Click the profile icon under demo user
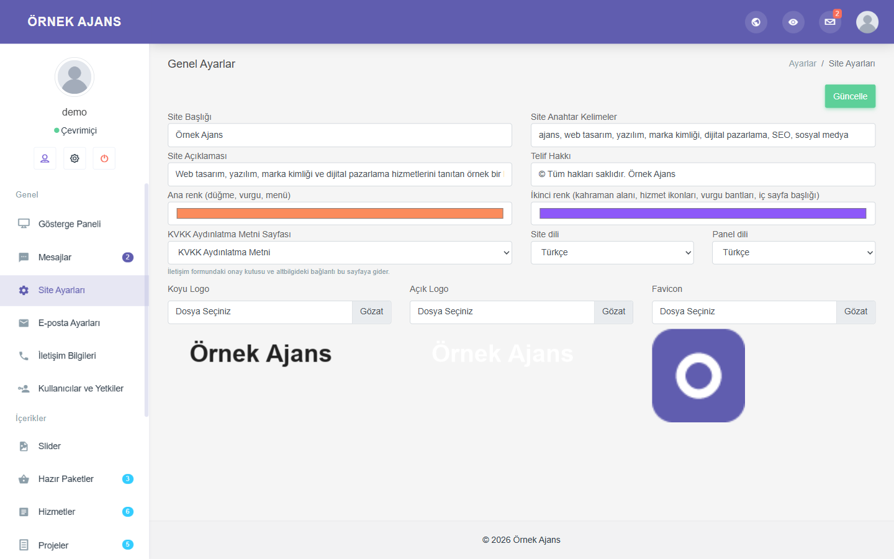Viewport: 894px width, 559px height. coord(45,158)
